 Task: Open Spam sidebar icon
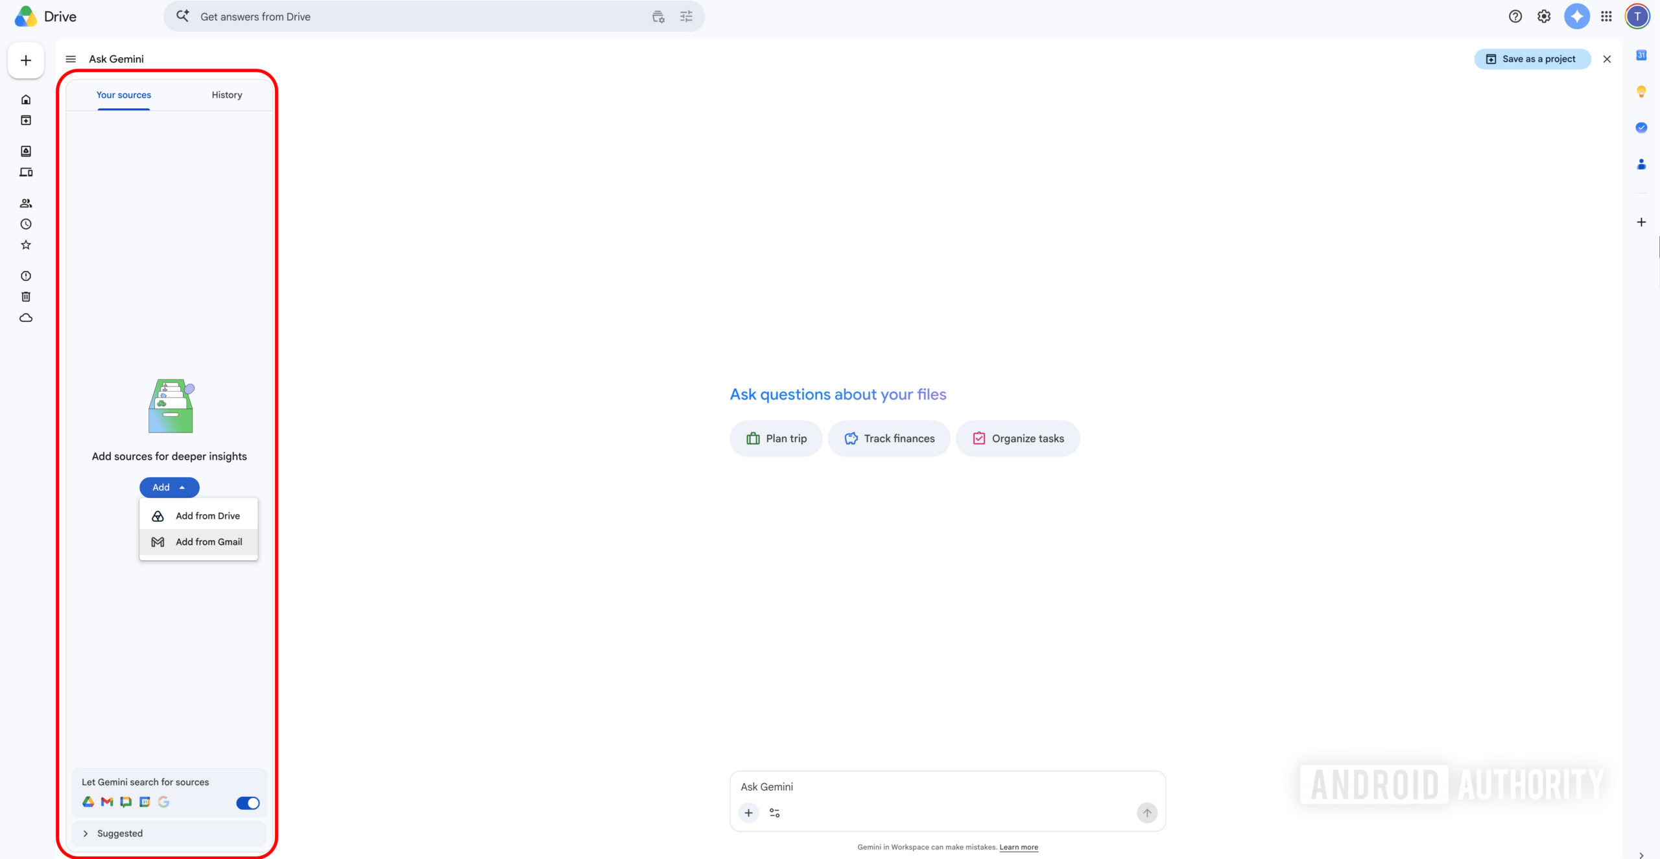coord(26,276)
